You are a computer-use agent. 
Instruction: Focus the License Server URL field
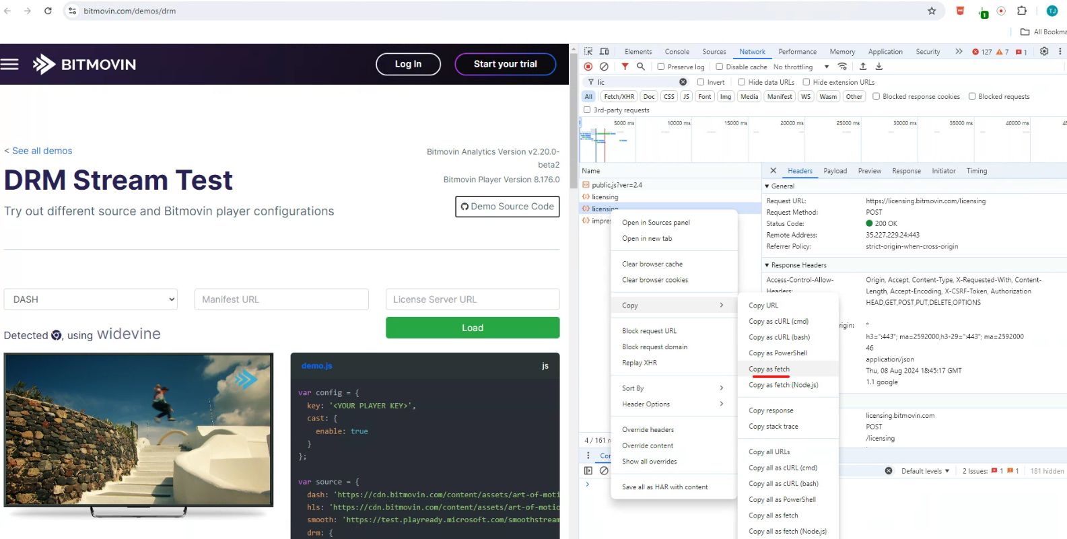(x=473, y=299)
